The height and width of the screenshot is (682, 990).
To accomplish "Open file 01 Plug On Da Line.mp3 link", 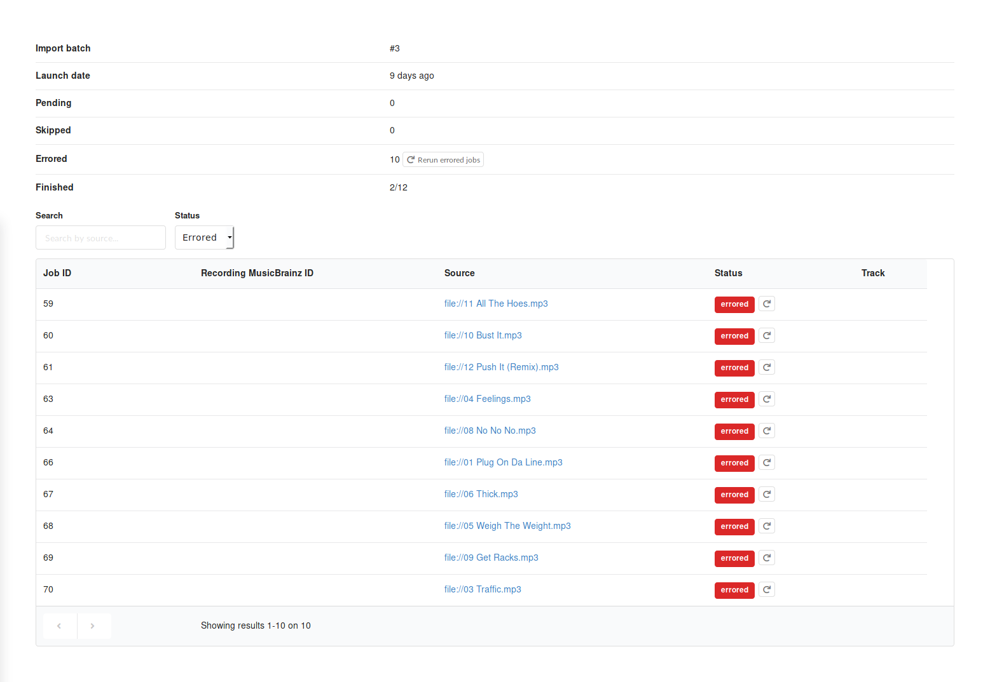I will pos(503,462).
